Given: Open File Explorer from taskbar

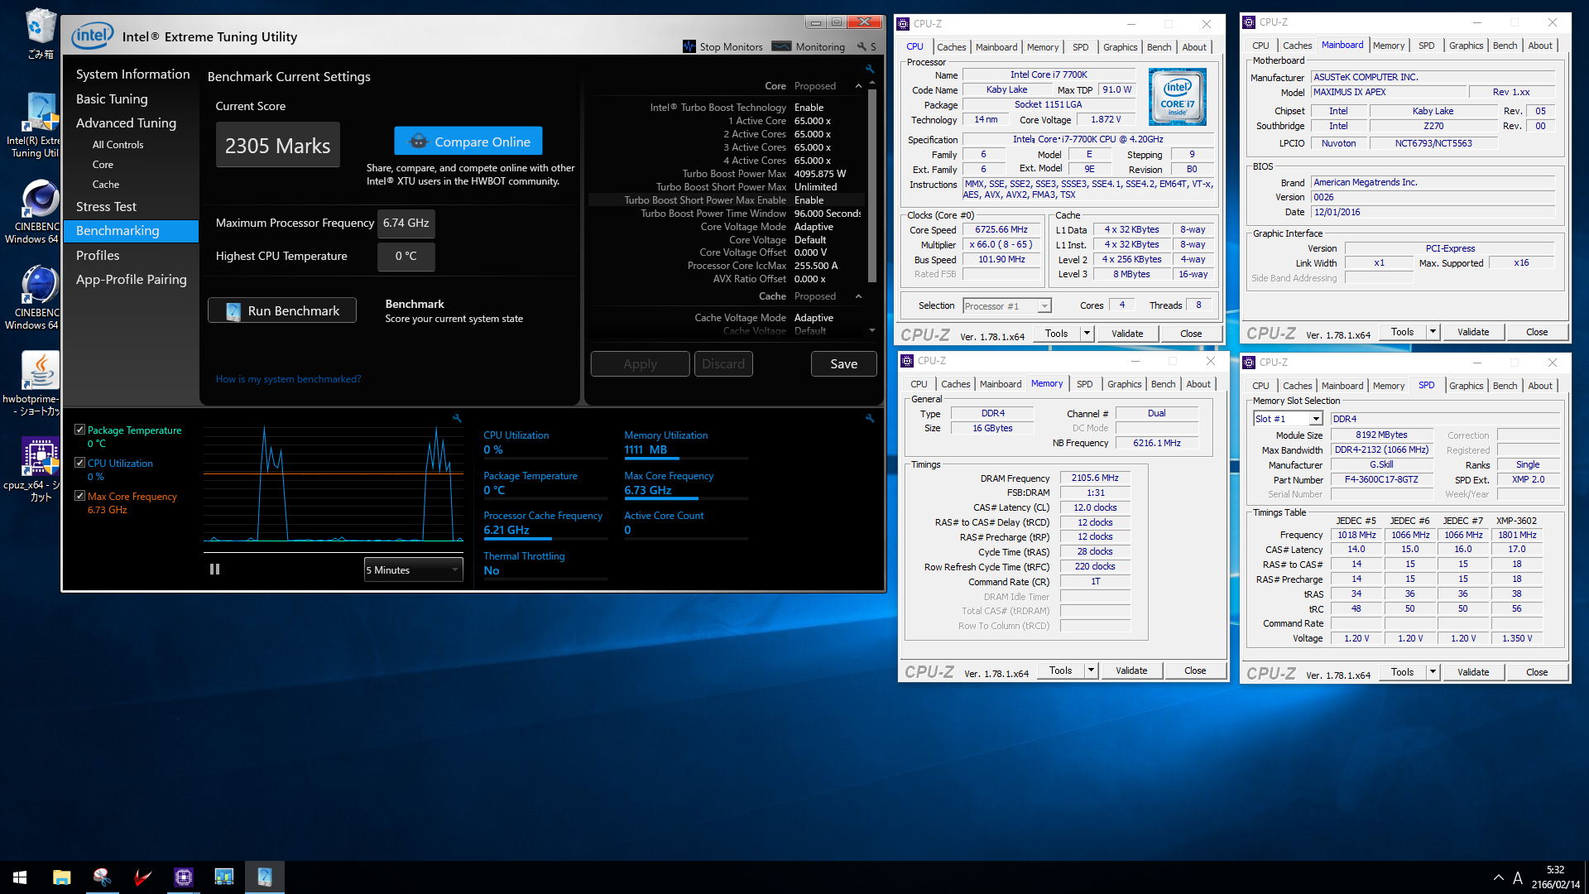Looking at the screenshot, I should (61, 877).
